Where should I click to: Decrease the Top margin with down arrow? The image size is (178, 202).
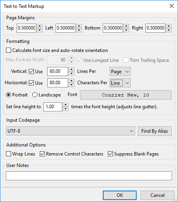click(39, 30)
